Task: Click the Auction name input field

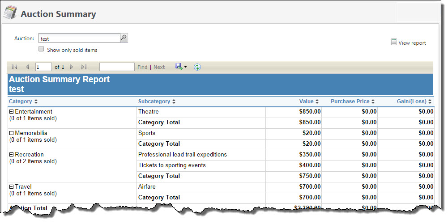Action: coord(79,38)
